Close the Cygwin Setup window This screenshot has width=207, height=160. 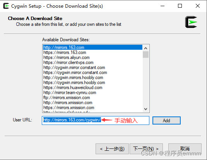coord(198,6)
